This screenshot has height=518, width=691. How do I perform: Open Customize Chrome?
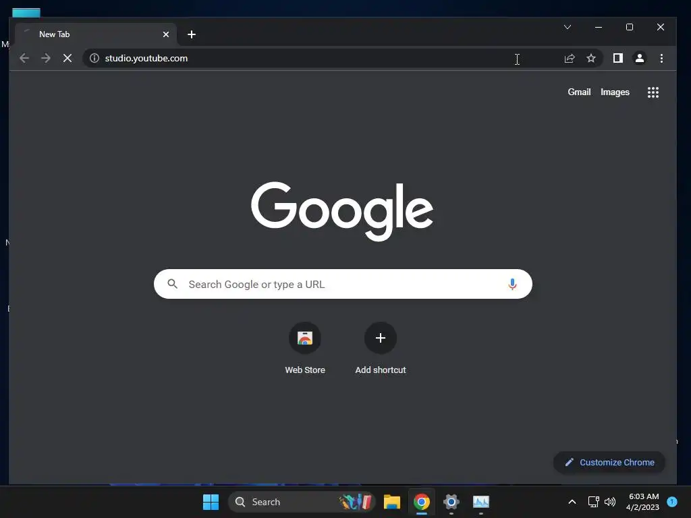click(x=609, y=463)
